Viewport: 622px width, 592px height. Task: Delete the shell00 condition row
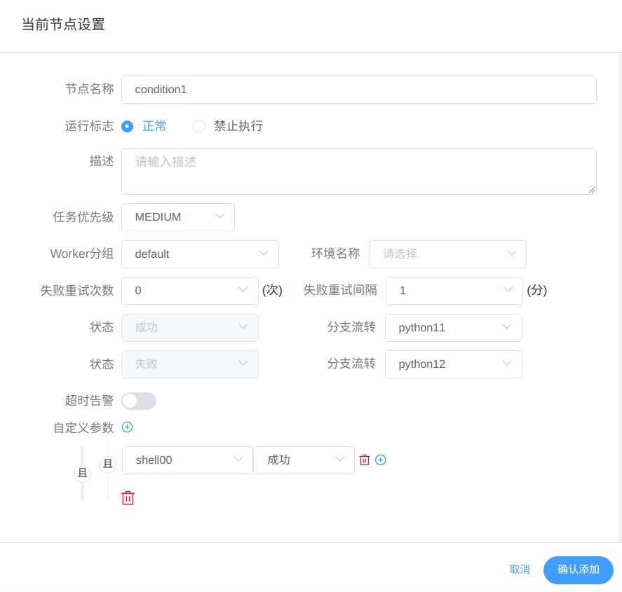pos(365,460)
